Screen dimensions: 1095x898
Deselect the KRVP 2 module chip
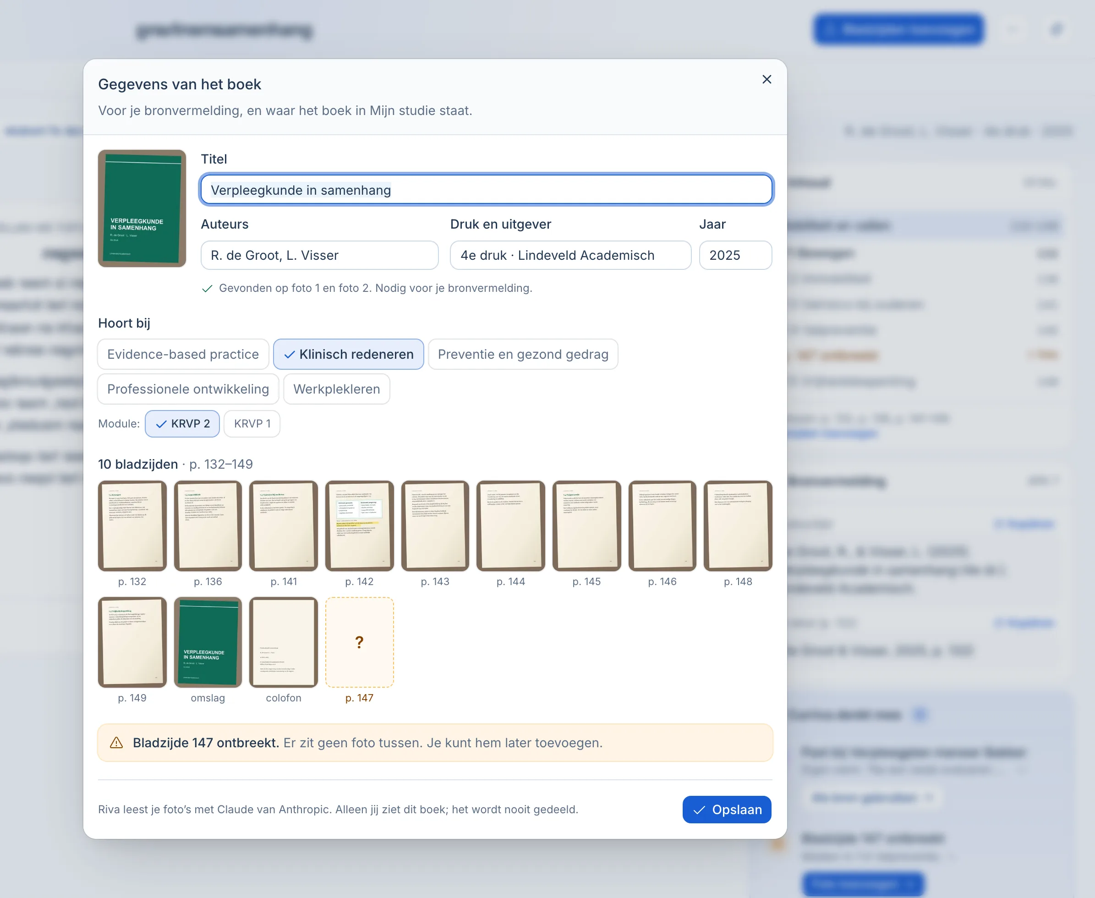point(183,424)
